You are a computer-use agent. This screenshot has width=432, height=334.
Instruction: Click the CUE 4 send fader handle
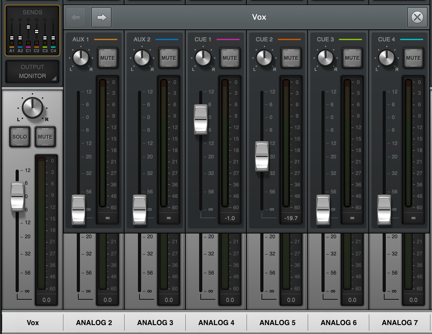[x=384, y=210]
